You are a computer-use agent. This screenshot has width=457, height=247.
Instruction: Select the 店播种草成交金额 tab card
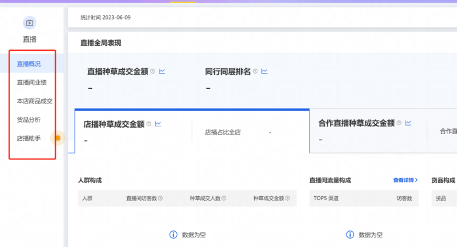[x=192, y=131]
